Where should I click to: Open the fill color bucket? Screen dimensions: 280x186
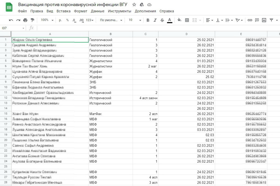179,20
